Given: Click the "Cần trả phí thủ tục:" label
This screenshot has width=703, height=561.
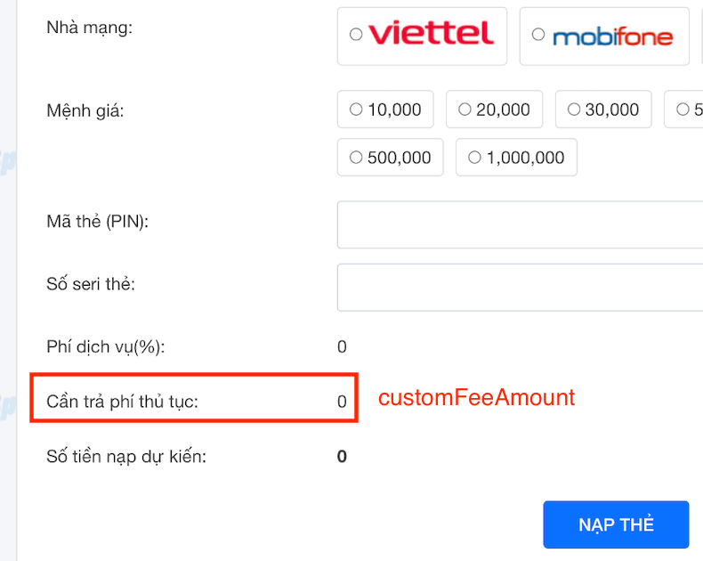Looking at the screenshot, I should click(122, 402).
